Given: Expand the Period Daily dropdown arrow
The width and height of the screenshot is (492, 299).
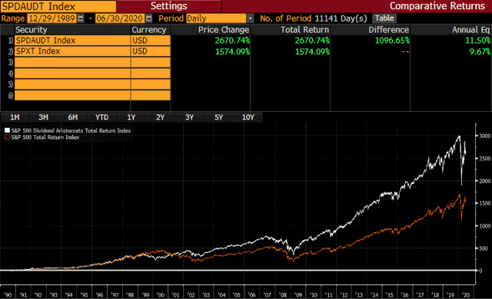Looking at the screenshot, I should pos(250,18).
